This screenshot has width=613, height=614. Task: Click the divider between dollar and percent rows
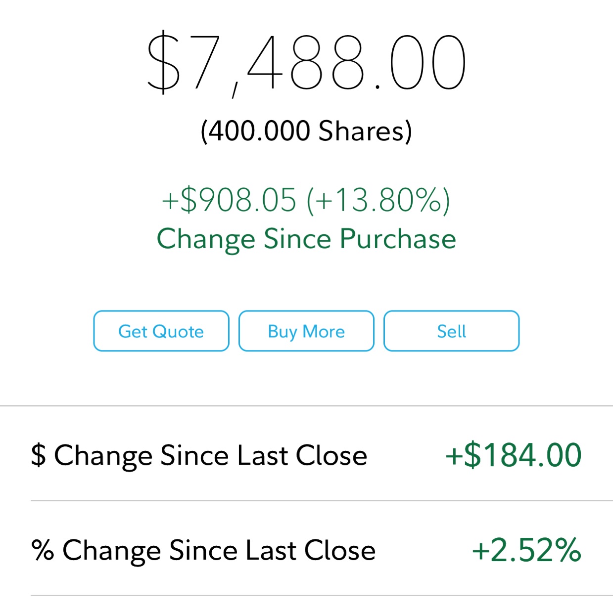coord(322,500)
